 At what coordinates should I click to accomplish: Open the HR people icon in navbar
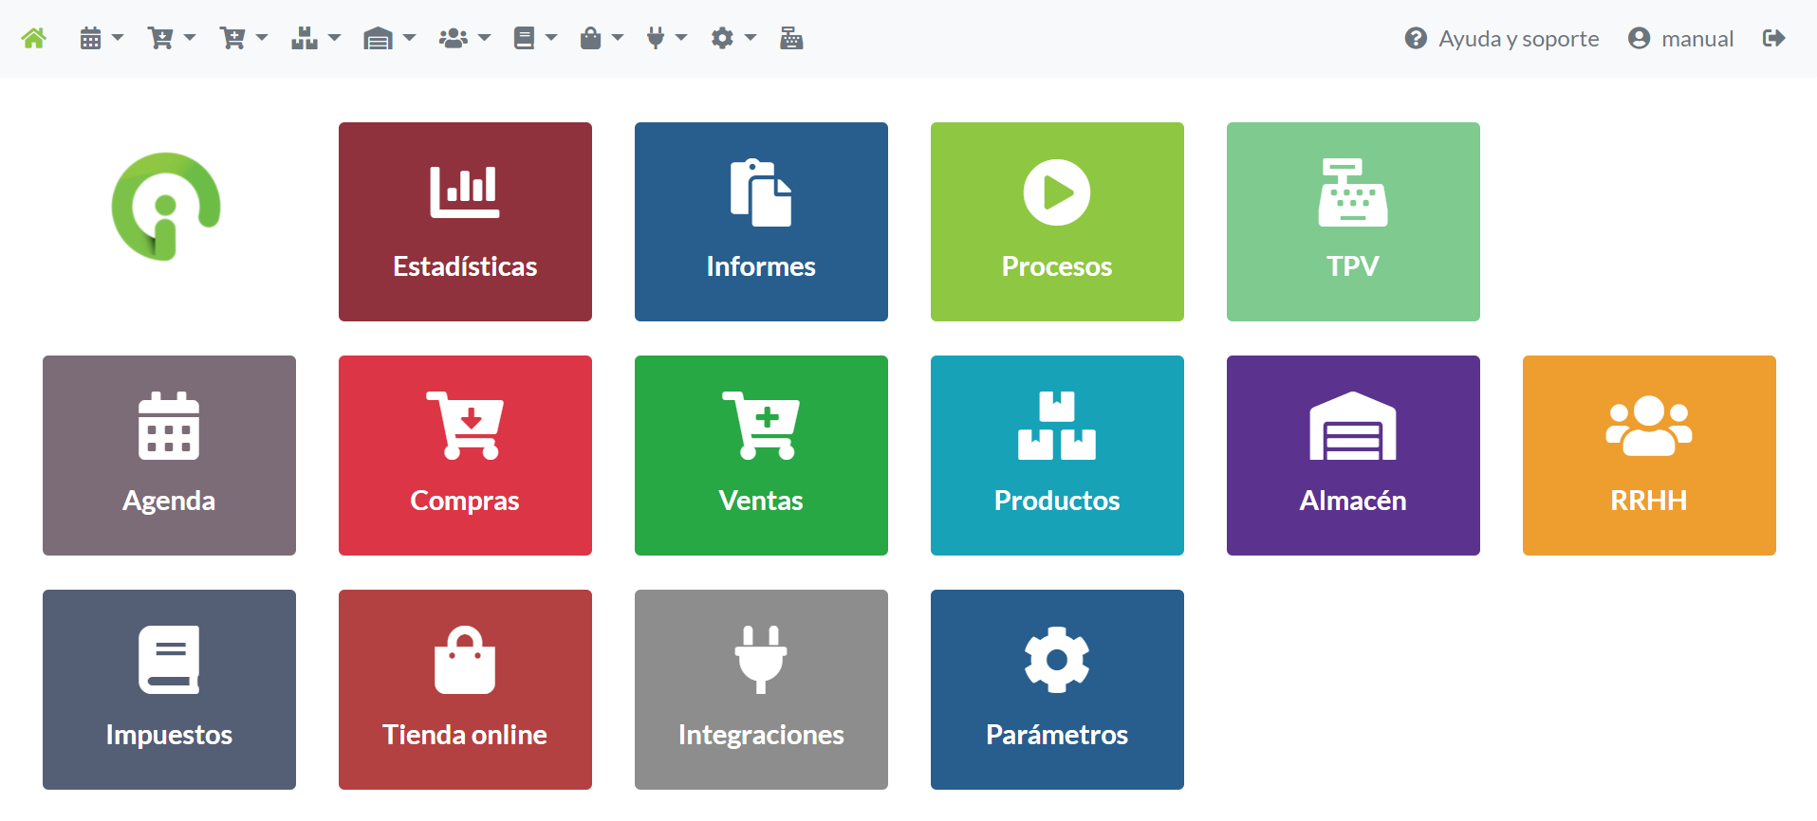tap(454, 38)
